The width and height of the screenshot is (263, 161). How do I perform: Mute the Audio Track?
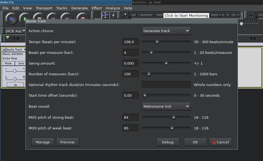[8, 63]
